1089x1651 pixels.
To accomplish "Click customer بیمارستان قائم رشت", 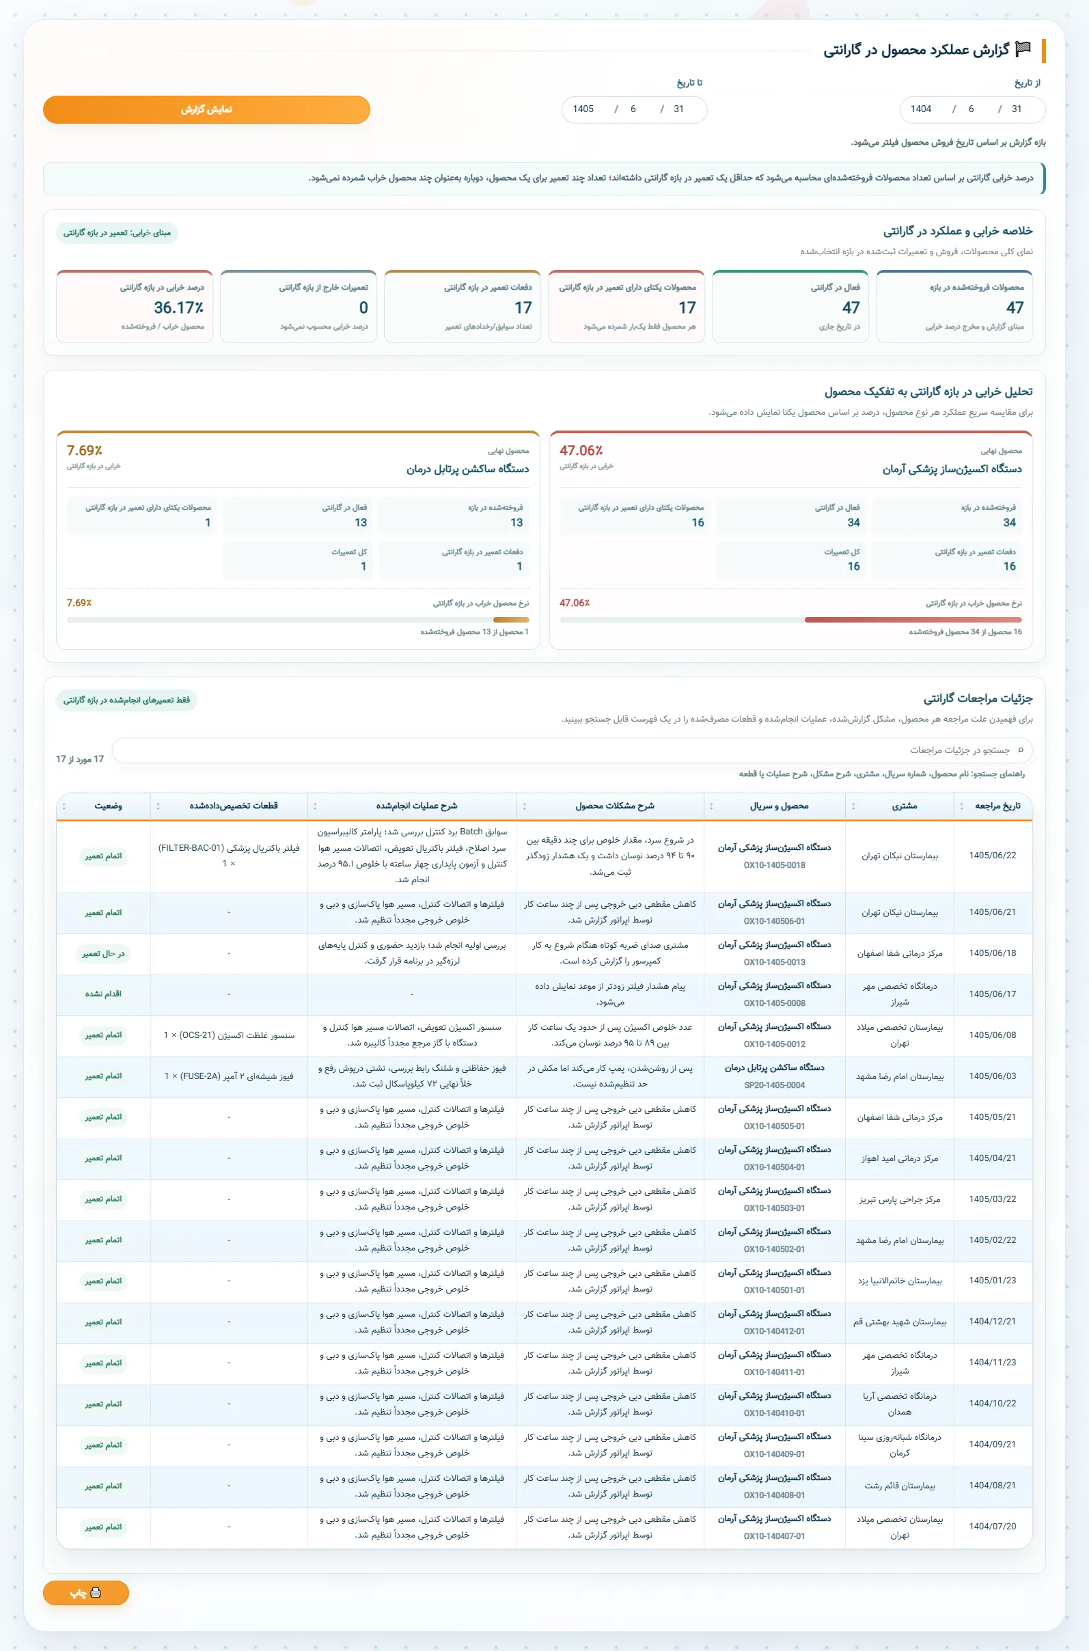I will [x=900, y=1486].
